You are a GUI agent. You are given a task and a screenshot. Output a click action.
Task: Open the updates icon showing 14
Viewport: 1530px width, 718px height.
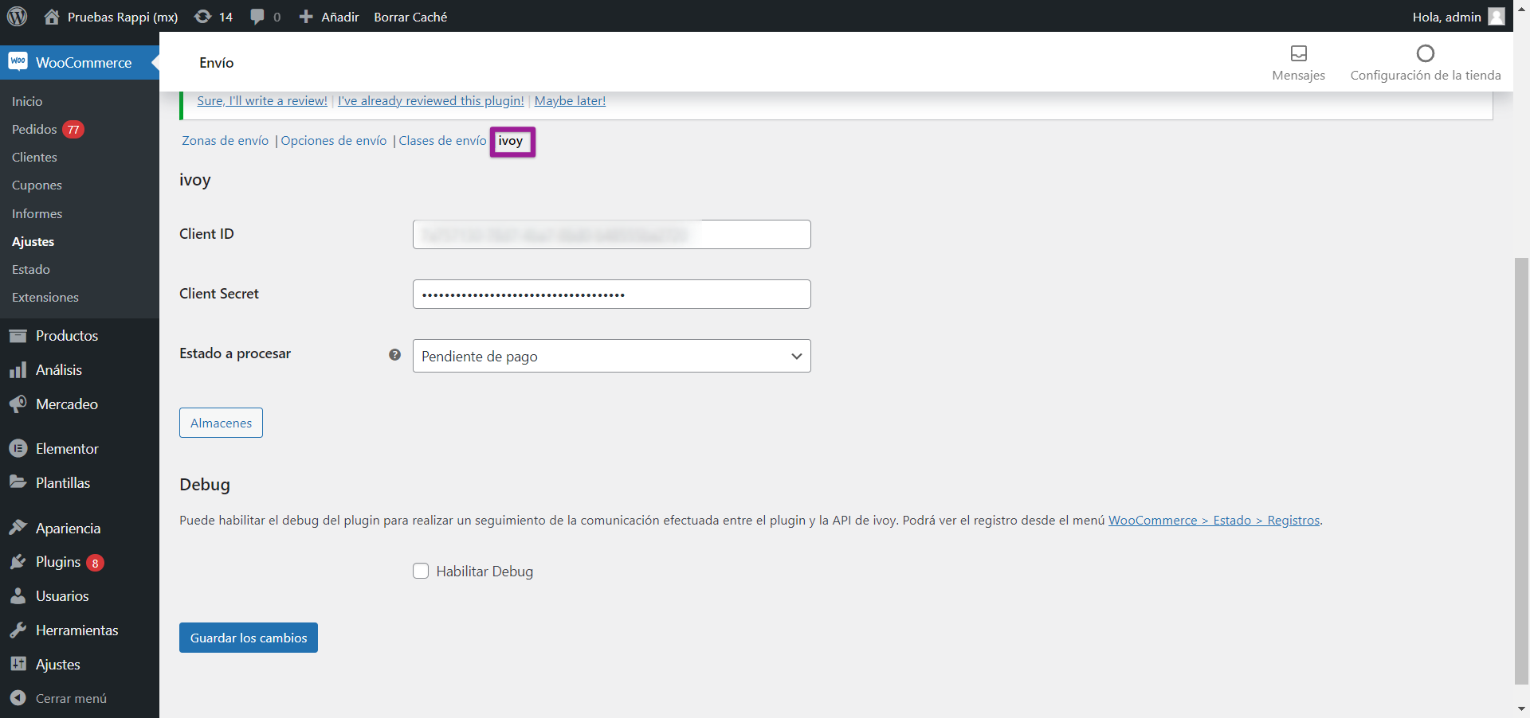(x=203, y=17)
